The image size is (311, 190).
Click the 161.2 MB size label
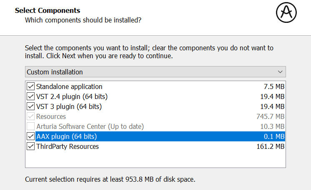[271, 146]
